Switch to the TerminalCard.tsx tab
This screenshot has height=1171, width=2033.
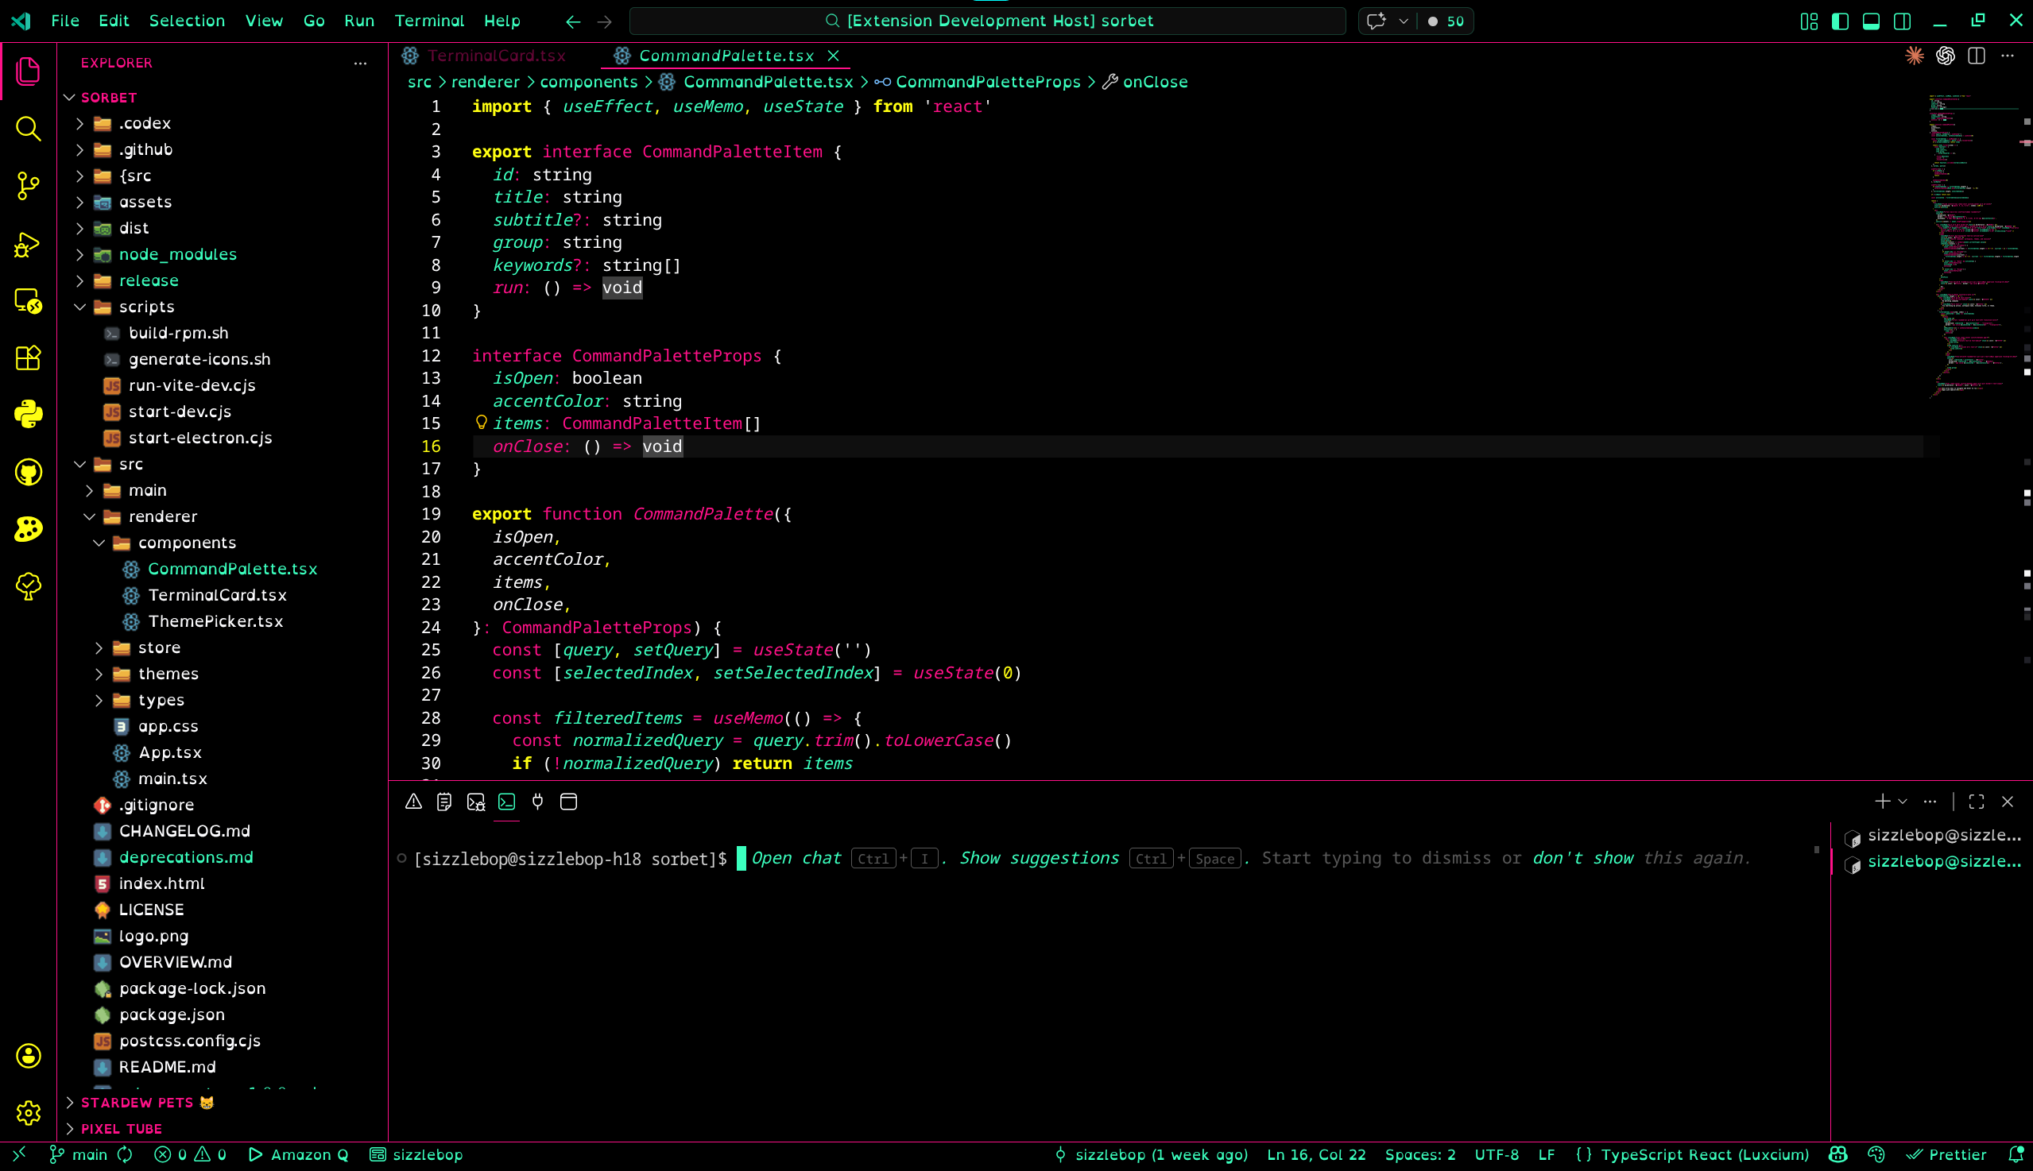tap(496, 56)
